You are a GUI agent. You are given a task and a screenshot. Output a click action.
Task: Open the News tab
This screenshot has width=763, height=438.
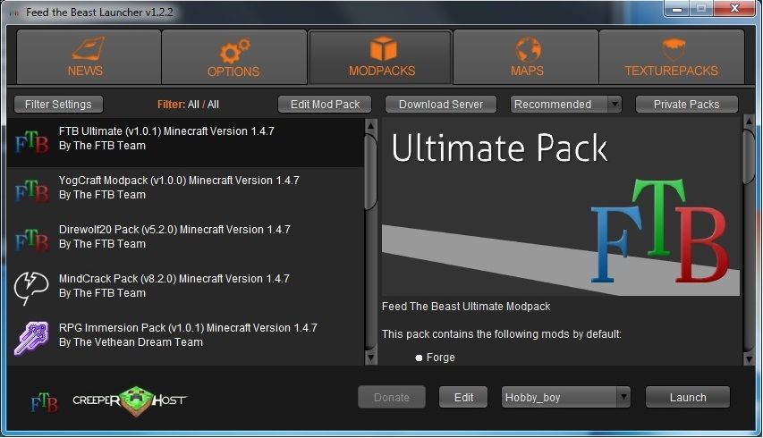click(89, 56)
